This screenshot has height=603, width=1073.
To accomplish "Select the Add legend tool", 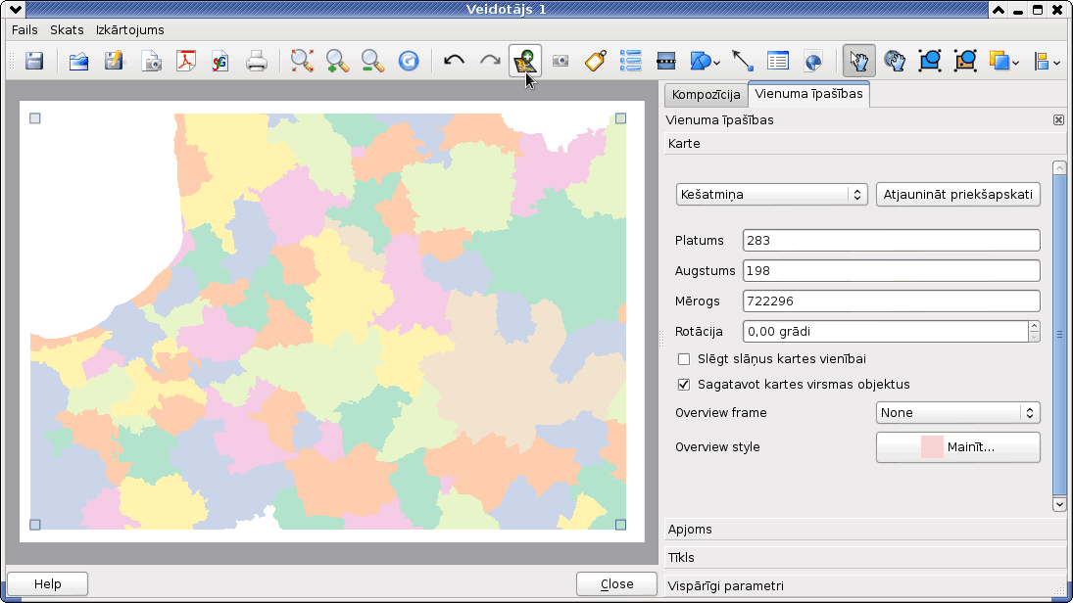I will [630, 61].
